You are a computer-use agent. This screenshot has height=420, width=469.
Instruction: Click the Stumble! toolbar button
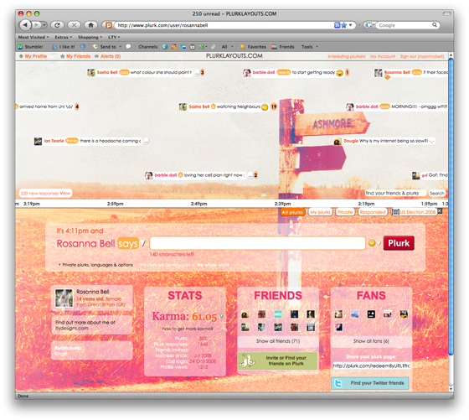[x=30, y=47]
